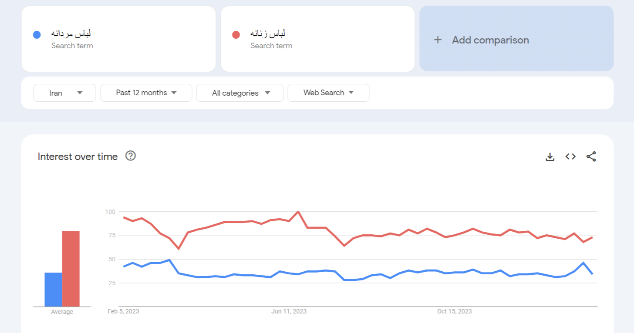Expand the All categories dropdown
Viewport: 634px width, 333px height.
[240, 93]
